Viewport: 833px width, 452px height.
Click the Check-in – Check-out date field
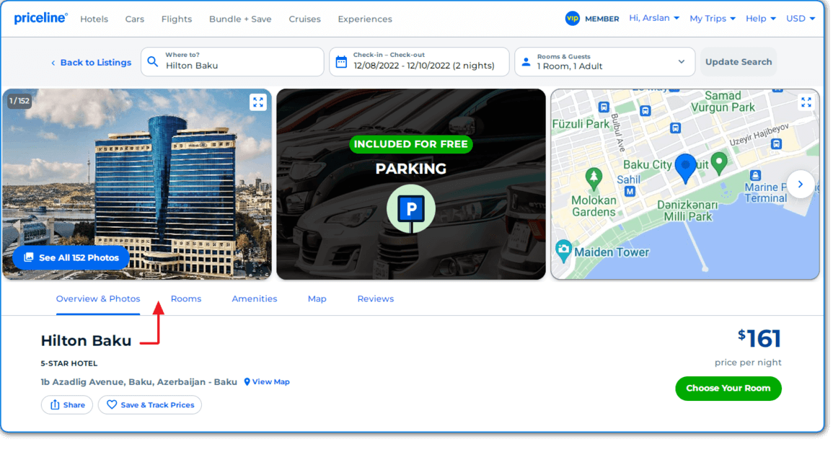[x=418, y=61]
